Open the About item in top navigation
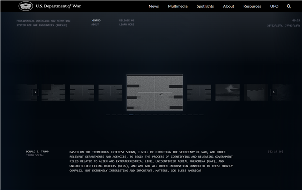Image resolution: width=302 pixels, height=190 pixels. point(229,6)
